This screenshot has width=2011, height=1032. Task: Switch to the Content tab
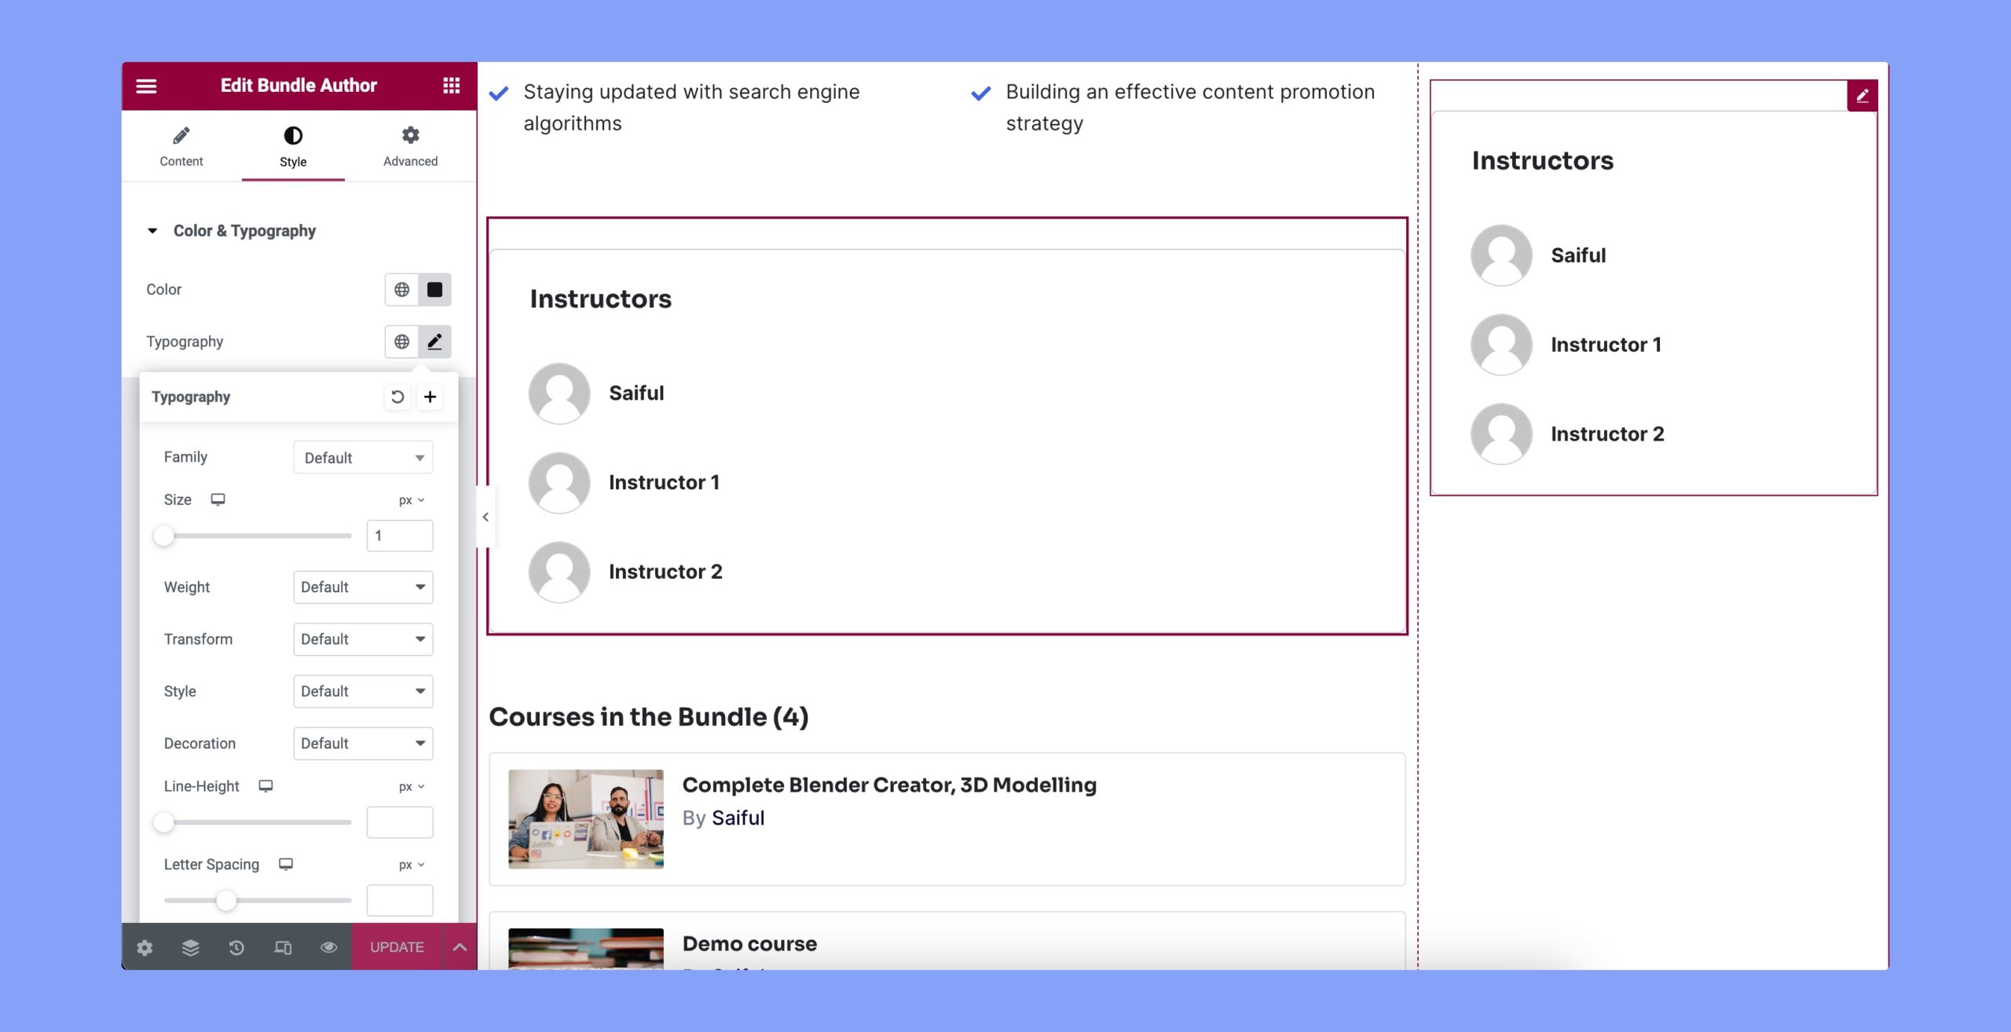click(181, 146)
